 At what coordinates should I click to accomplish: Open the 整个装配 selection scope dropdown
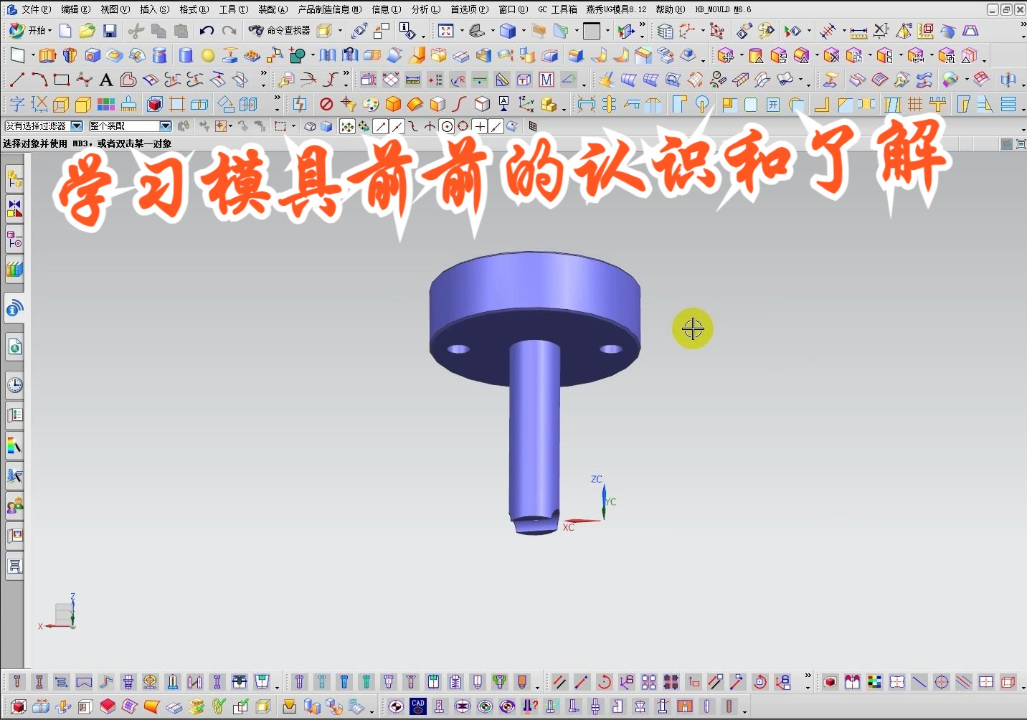pyautogui.click(x=130, y=126)
